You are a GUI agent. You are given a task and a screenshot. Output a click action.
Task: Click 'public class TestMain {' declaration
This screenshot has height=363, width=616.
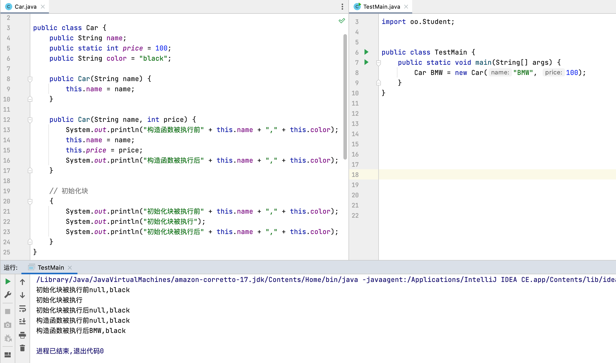click(x=428, y=52)
